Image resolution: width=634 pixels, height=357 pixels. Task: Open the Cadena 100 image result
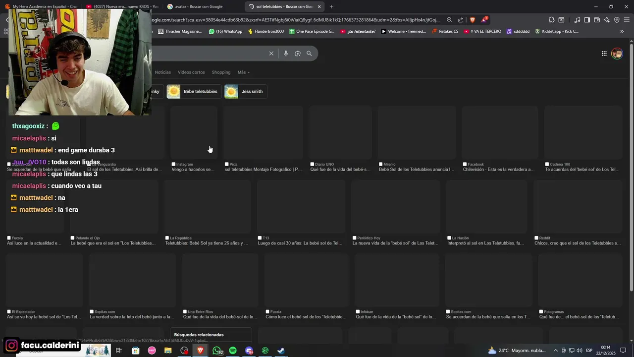click(x=583, y=139)
